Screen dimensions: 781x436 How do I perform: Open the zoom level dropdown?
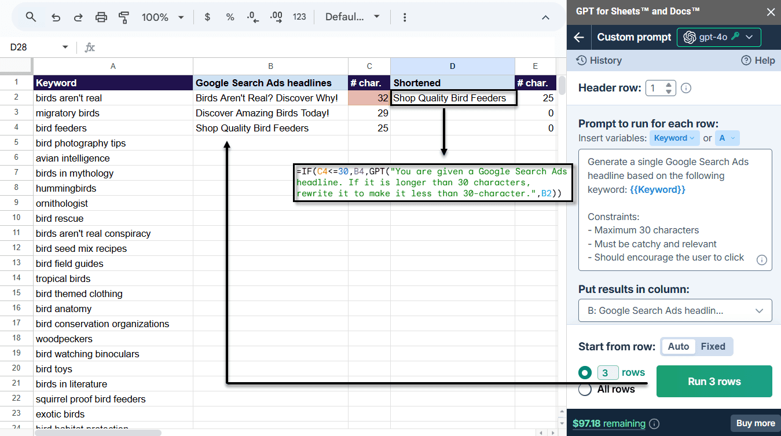(163, 17)
